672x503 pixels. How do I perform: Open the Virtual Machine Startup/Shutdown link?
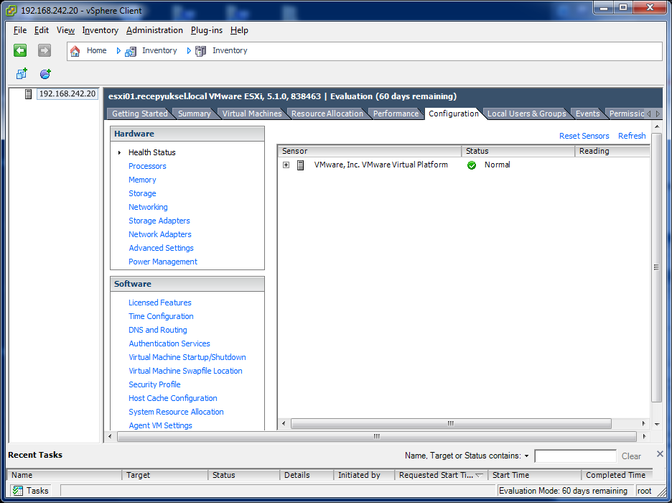tap(187, 358)
